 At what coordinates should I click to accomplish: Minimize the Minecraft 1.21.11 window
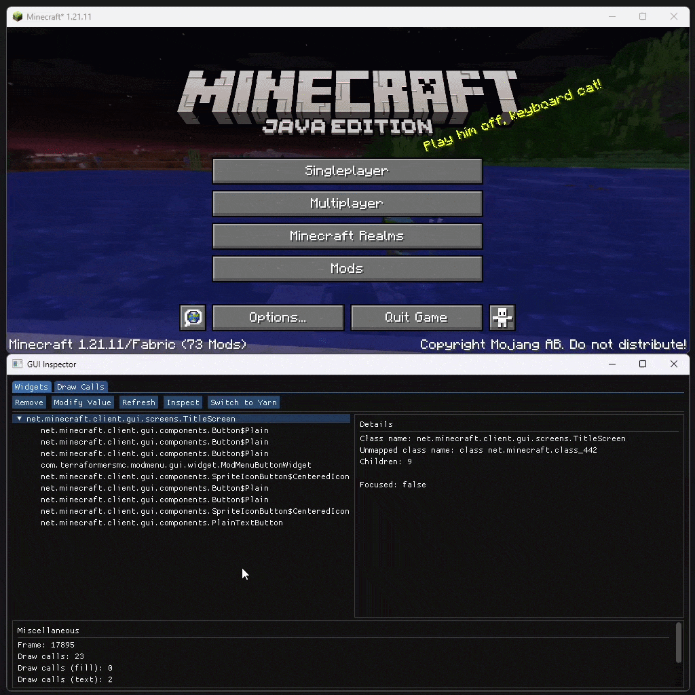click(x=612, y=16)
